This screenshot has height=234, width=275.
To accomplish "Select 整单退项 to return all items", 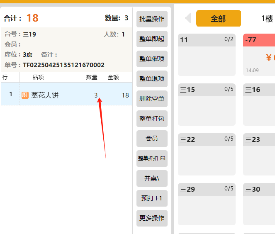I will [x=152, y=79].
